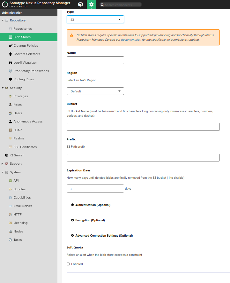230x283 pixels.
Task: Click the Repository folder icon
Action: [7, 20]
